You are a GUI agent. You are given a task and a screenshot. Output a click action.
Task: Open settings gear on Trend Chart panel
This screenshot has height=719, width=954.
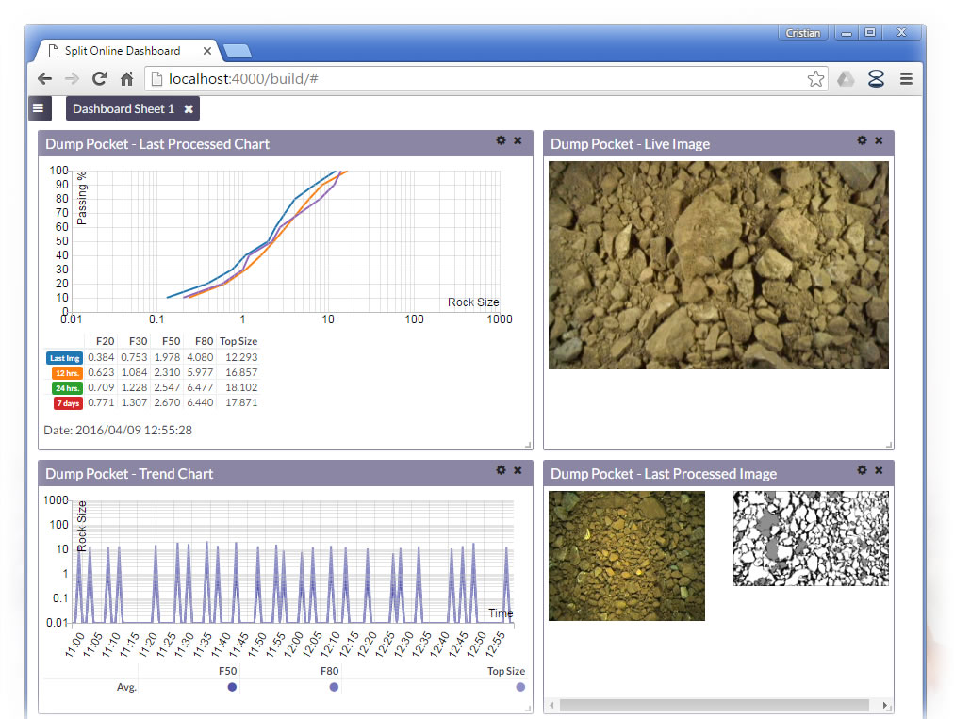[x=502, y=470]
